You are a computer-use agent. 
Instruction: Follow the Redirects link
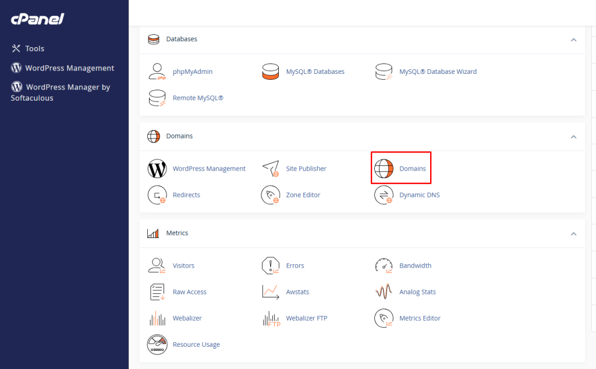[187, 194]
